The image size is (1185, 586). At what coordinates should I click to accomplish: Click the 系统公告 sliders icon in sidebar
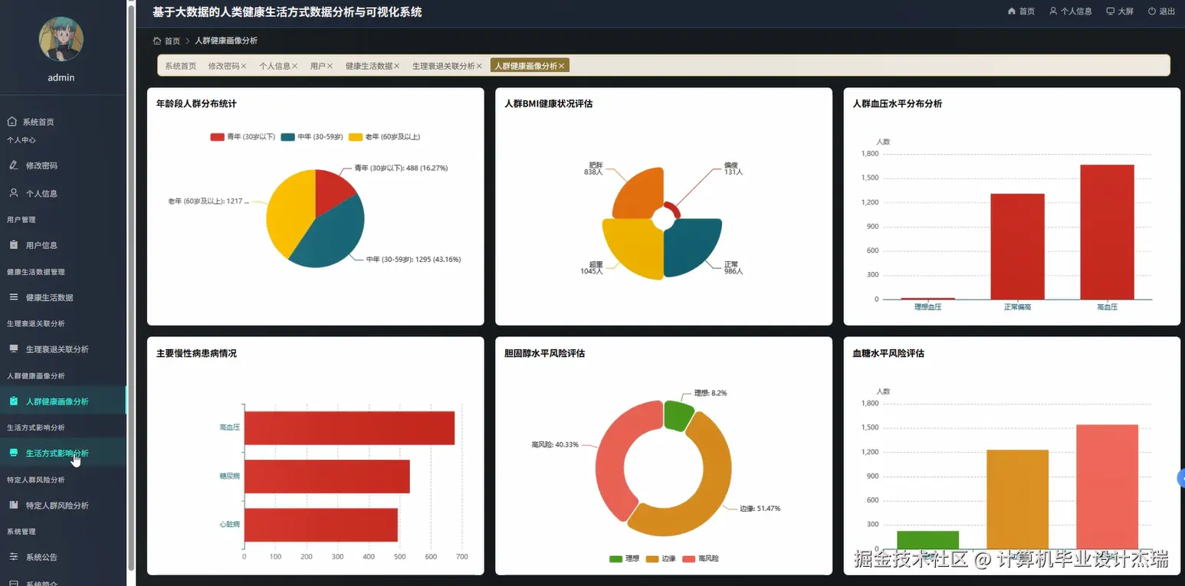point(13,557)
